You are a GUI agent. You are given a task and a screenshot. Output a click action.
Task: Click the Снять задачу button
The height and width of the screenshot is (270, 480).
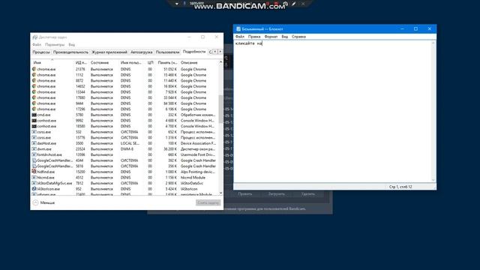pyautogui.click(x=208, y=202)
